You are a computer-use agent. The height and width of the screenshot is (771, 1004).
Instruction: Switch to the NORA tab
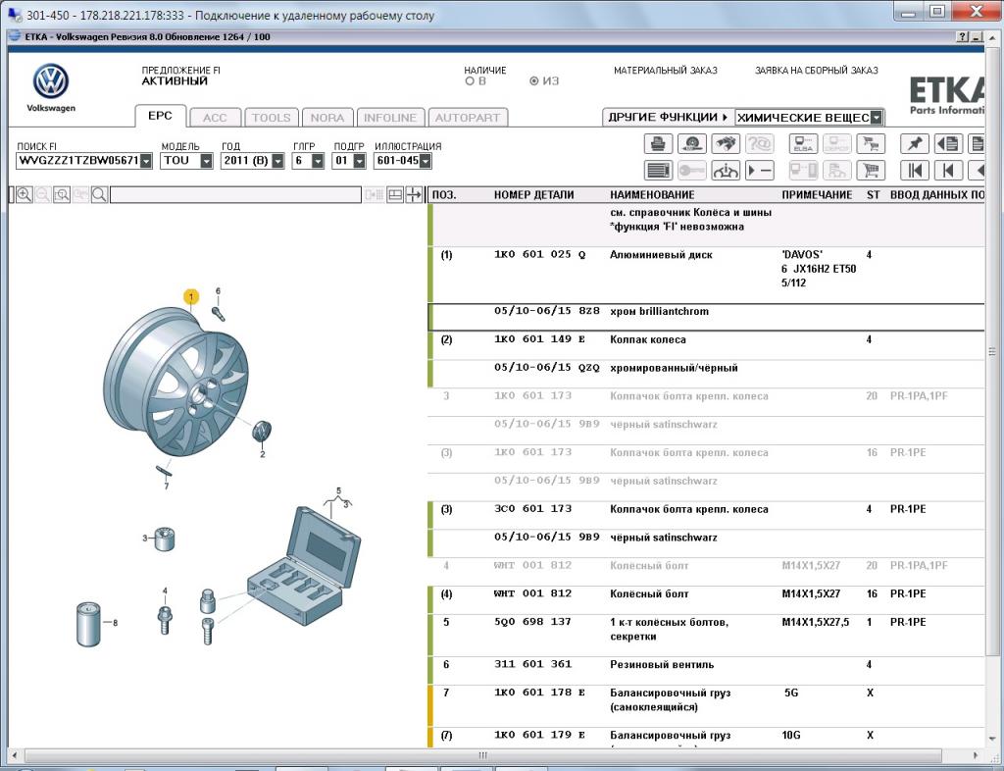[x=327, y=117]
